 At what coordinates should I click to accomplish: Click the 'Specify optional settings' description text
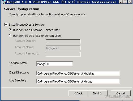click(48, 14)
